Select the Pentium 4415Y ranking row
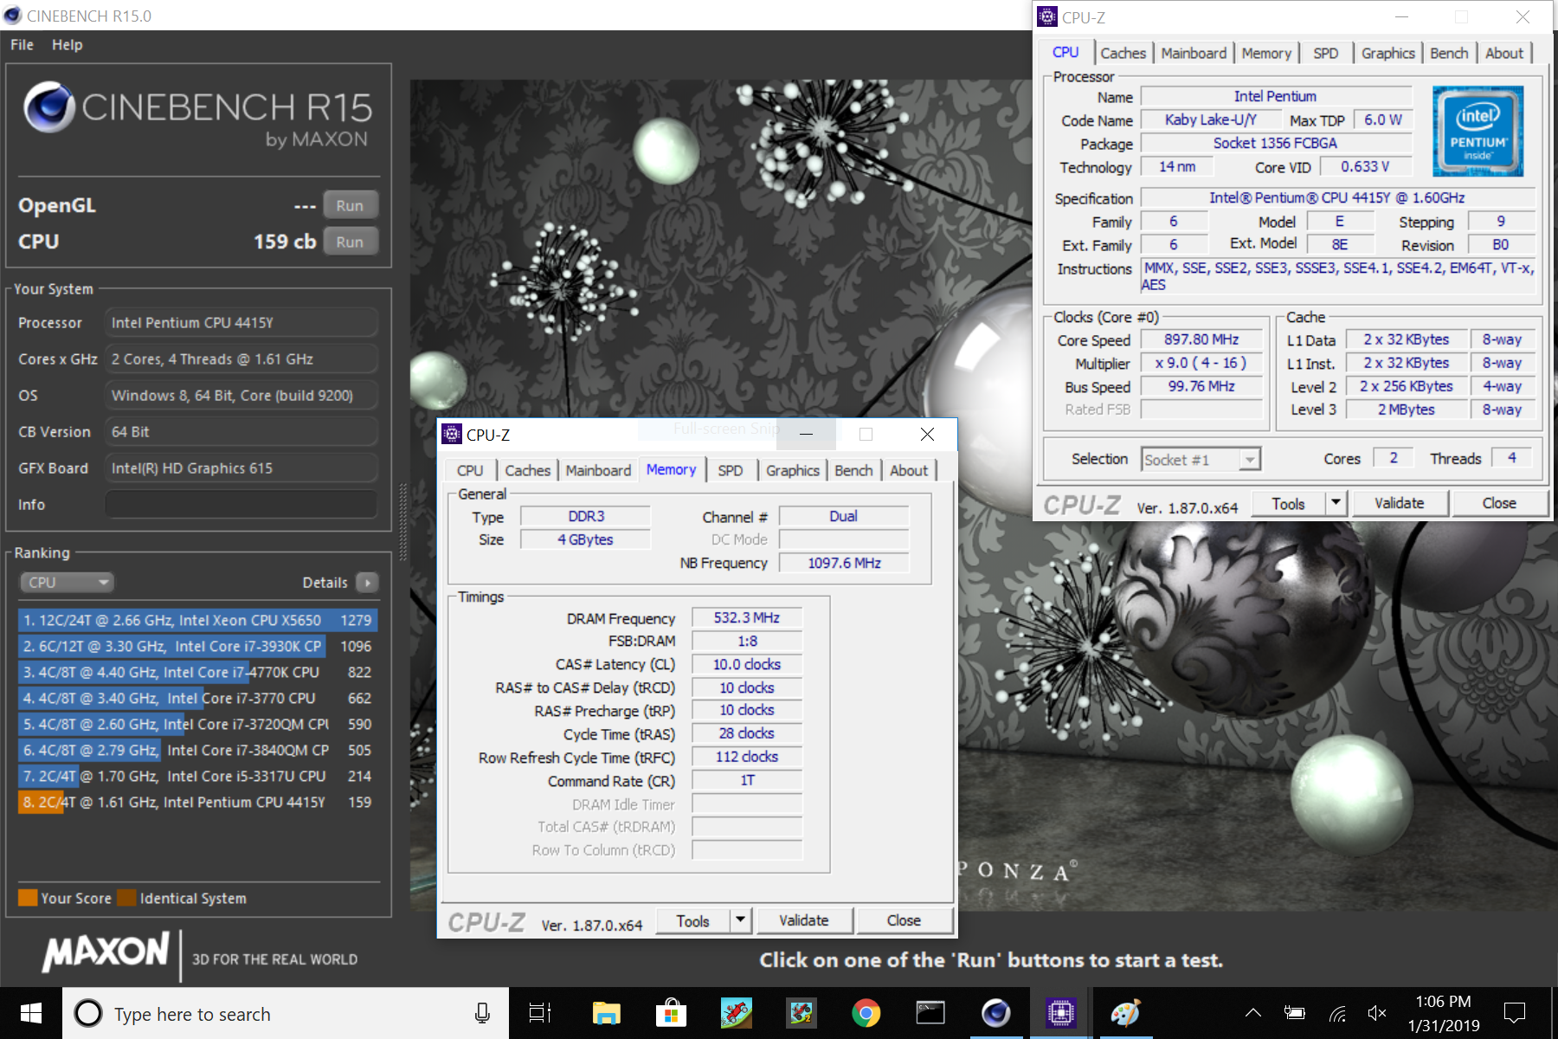1558x1039 pixels. click(x=197, y=802)
